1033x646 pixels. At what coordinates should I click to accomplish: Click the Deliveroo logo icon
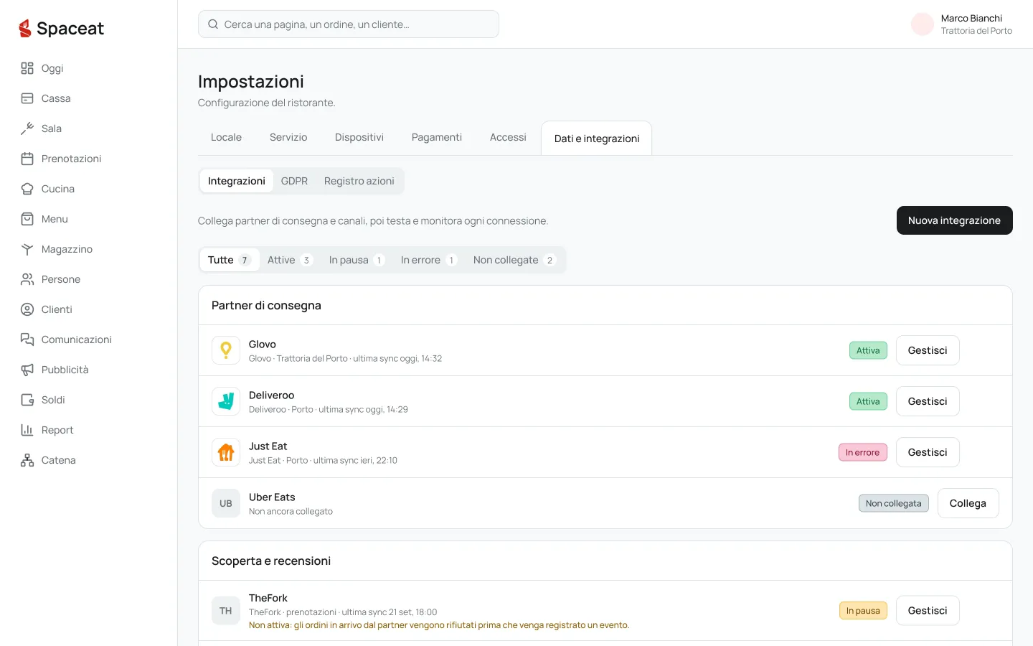(x=226, y=401)
